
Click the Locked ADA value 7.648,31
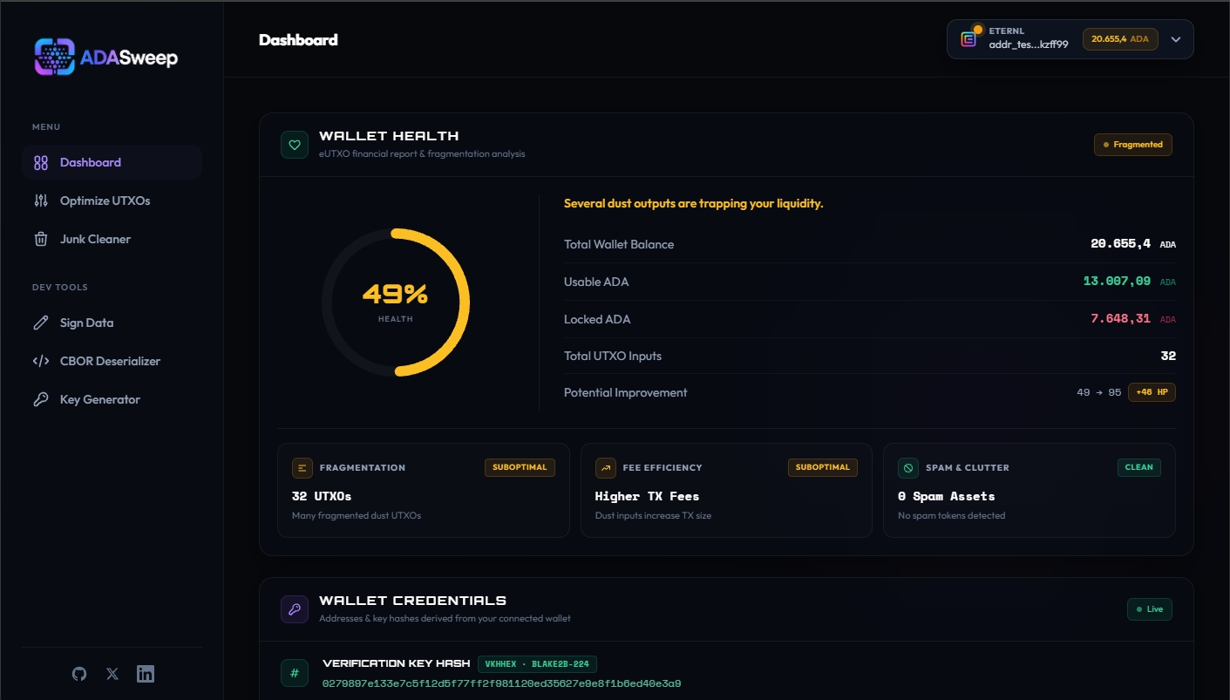[1120, 319]
